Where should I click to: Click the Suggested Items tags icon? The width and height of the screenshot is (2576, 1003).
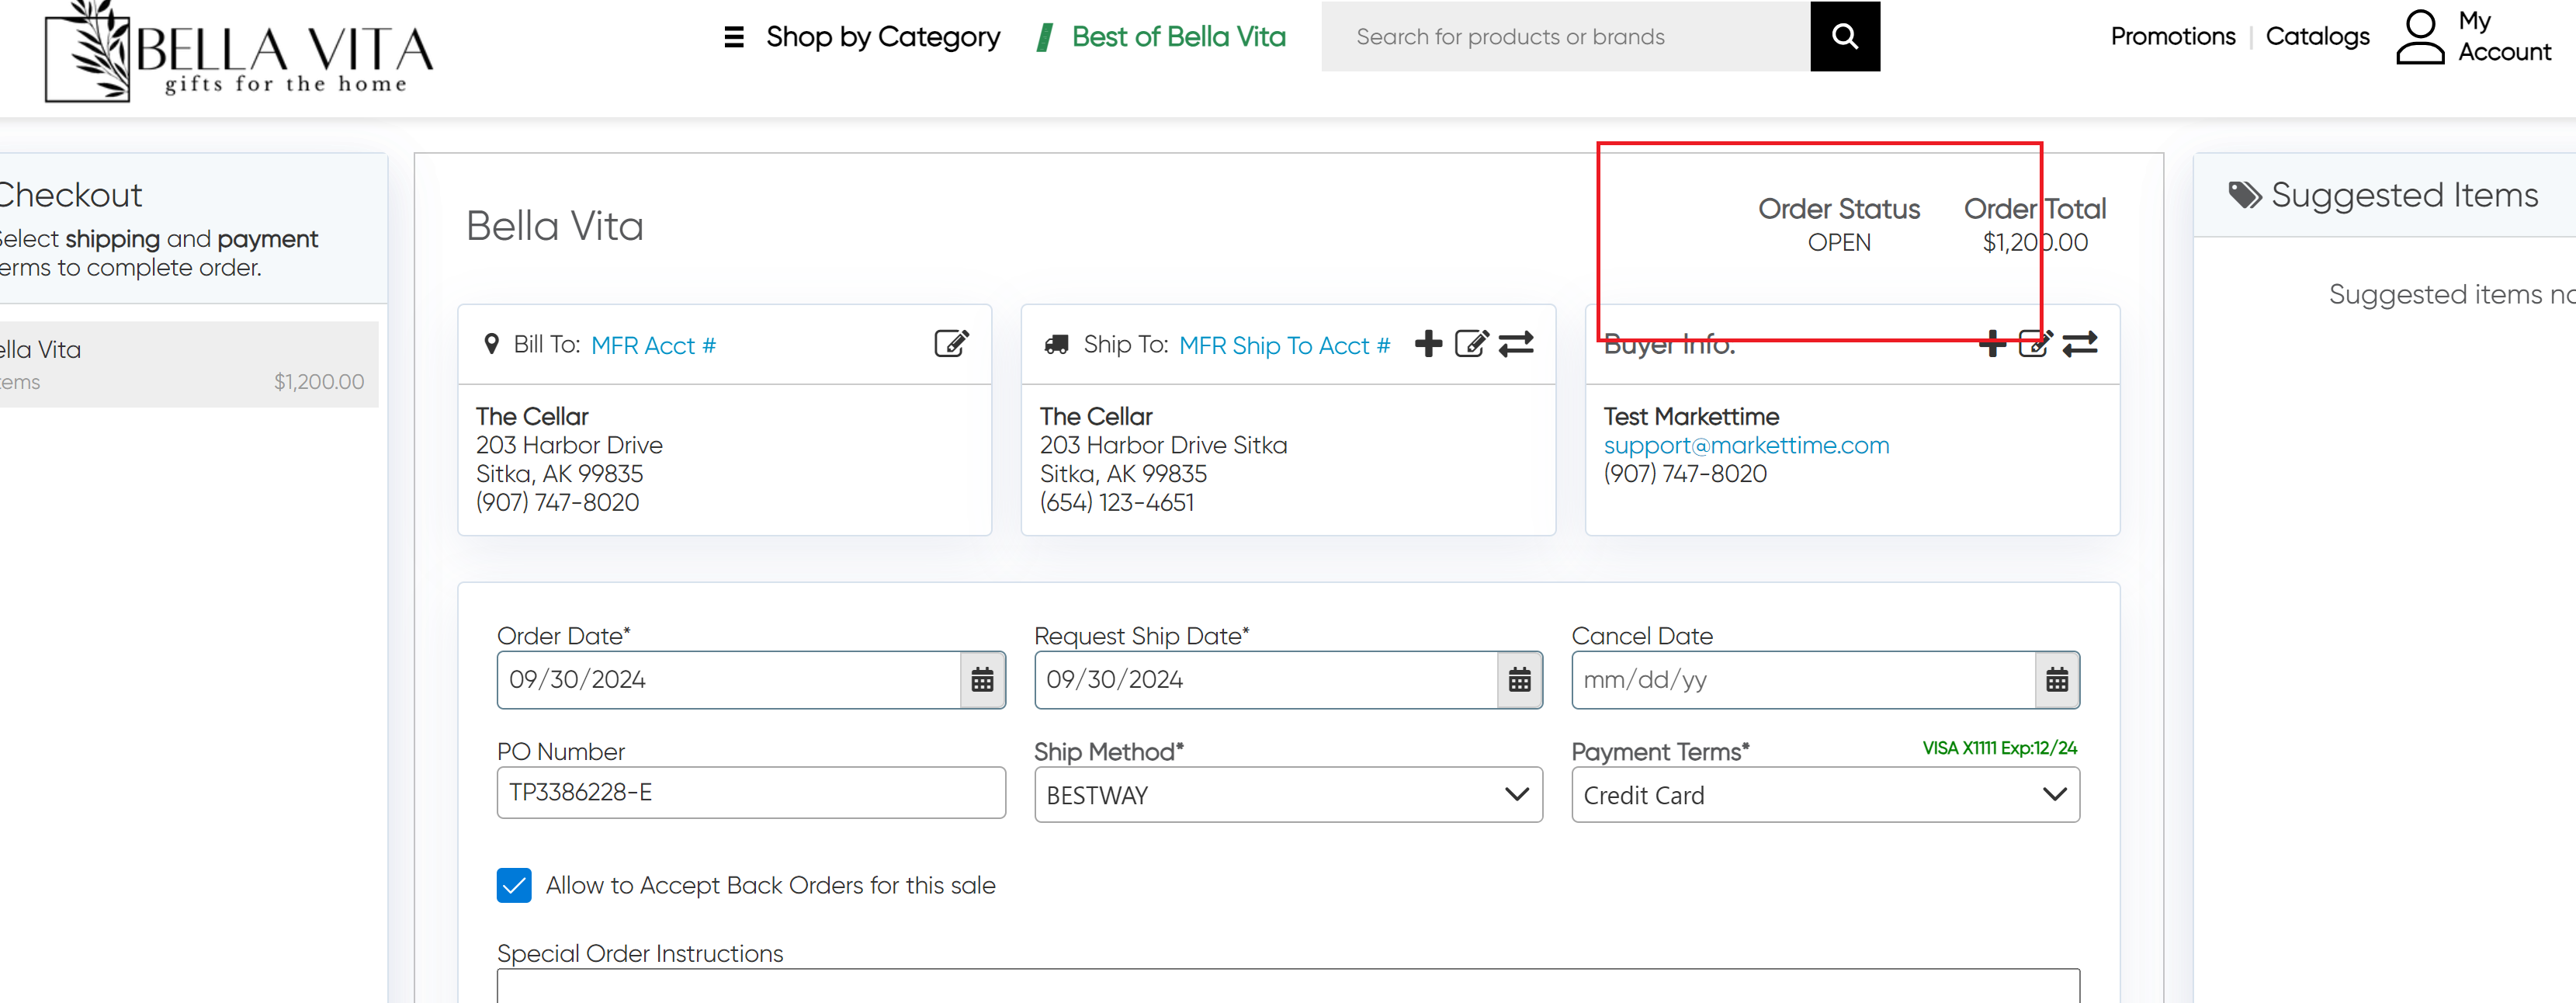[x=2245, y=195]
